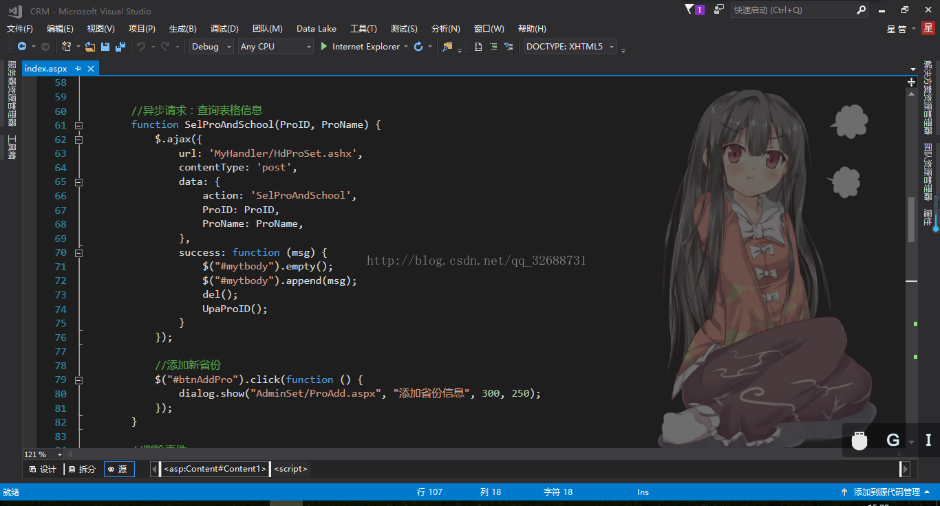Switch to Split view

coord(82,470)
